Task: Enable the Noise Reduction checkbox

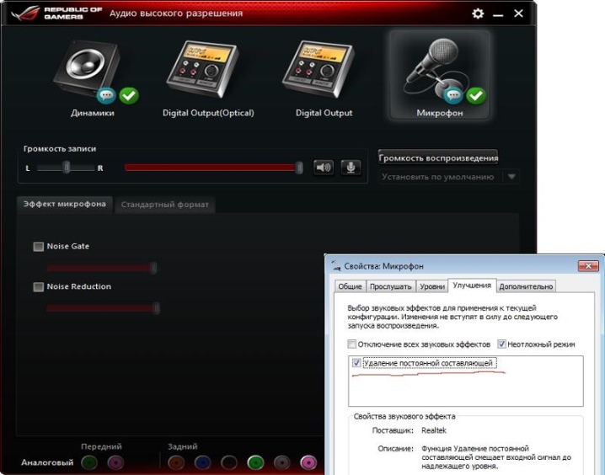Action: tap(38, 287)
